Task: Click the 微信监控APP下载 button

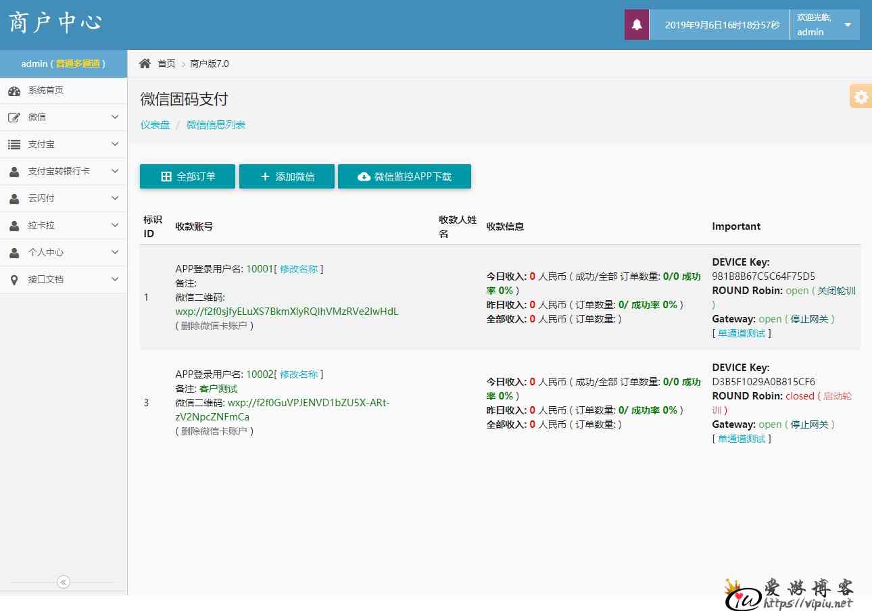Action: point(404,176)
